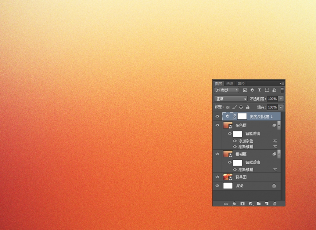Select the 模糊层 layer
The width and height of the screenshot is (316, 230).
coord(251,154)
